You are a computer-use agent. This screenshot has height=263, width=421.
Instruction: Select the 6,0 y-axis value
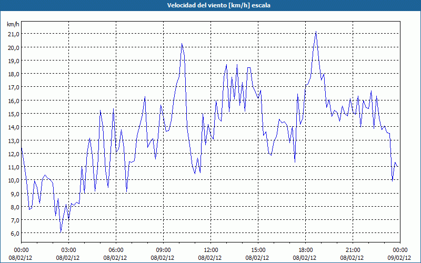[x=15, y=234]
